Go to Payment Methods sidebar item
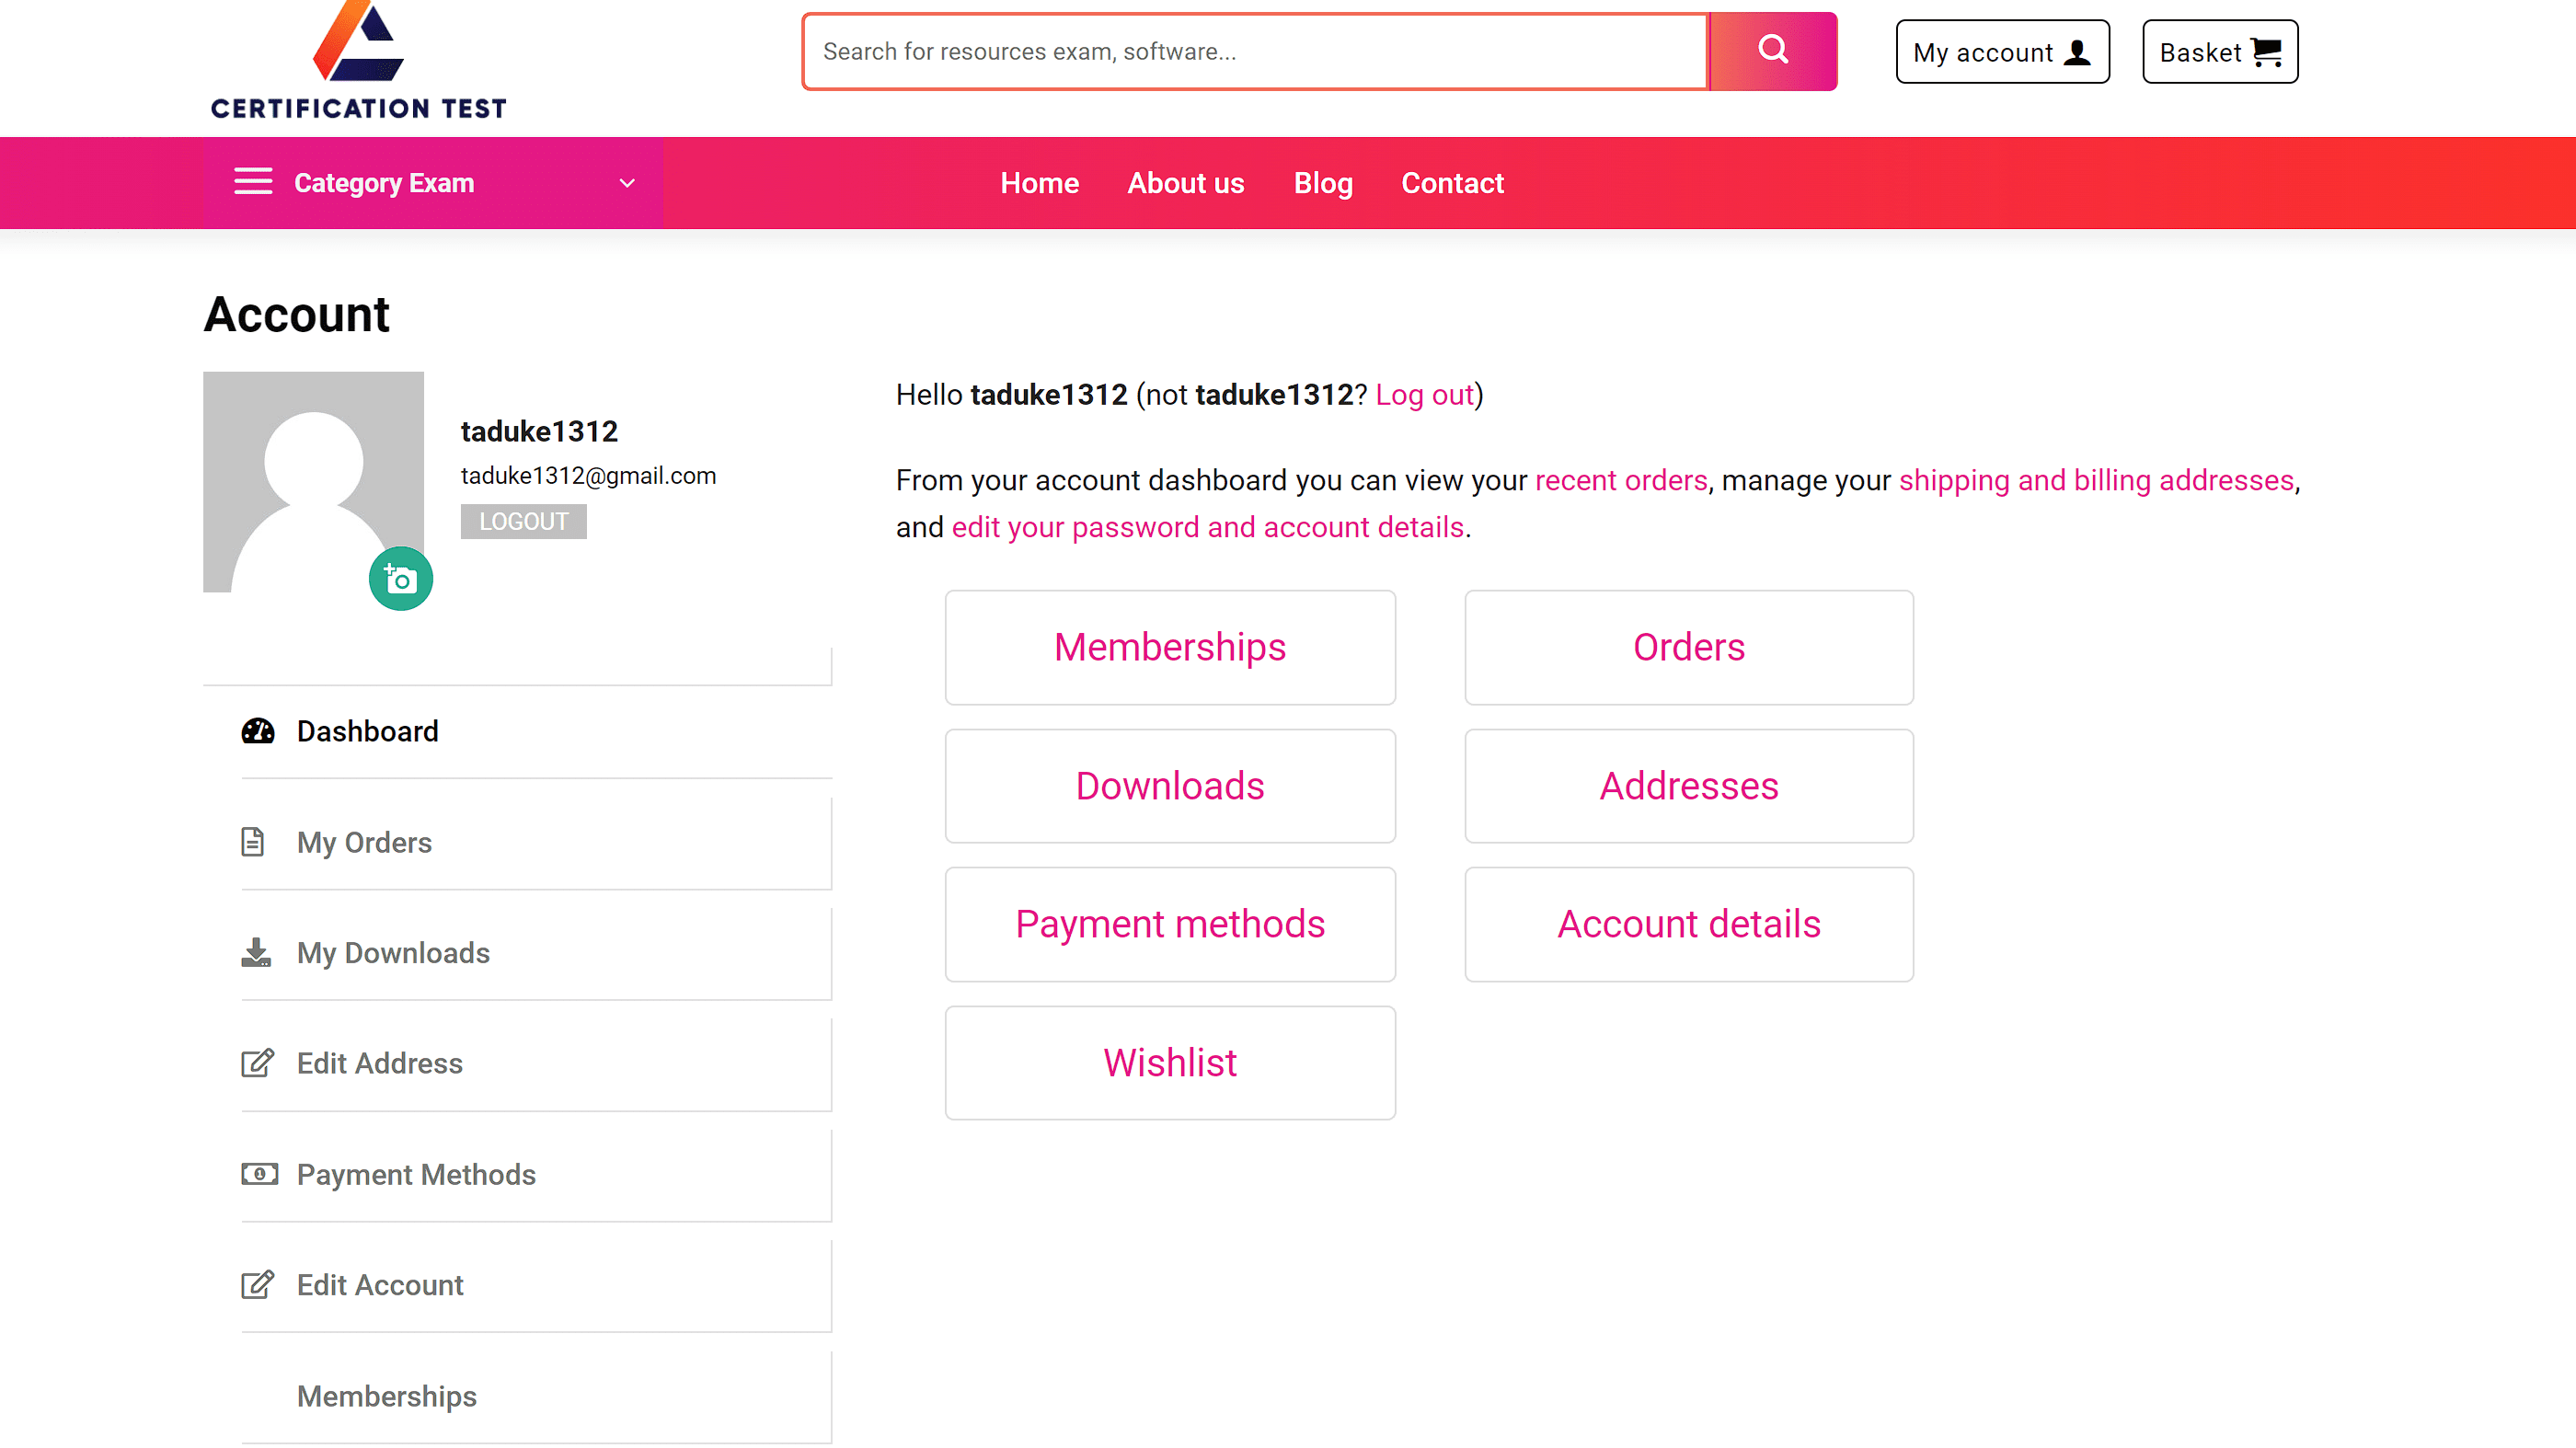The height and width of the screenshot is (1448, 2576). click(416, 1174)
